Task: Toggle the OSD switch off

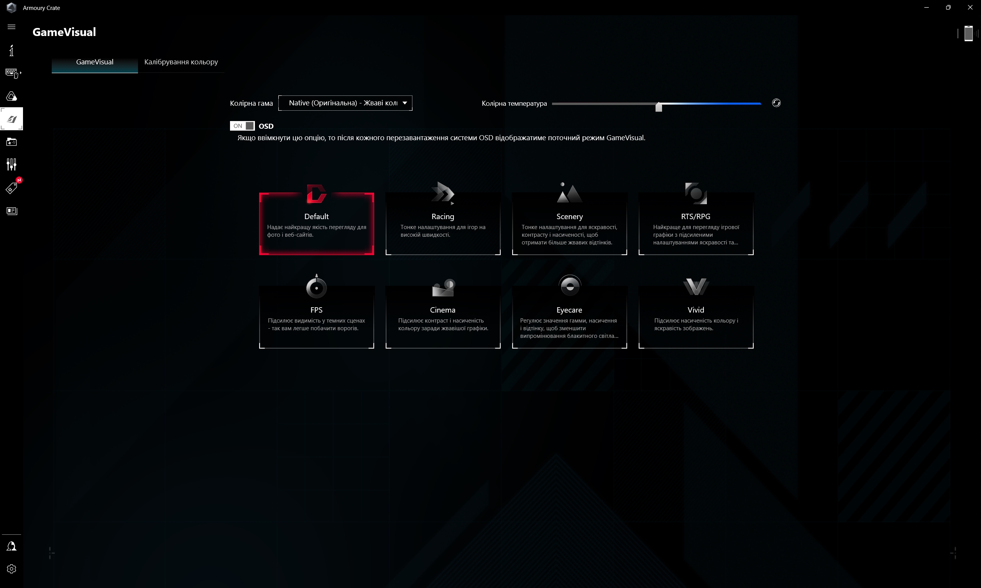Action: (242, 126)
